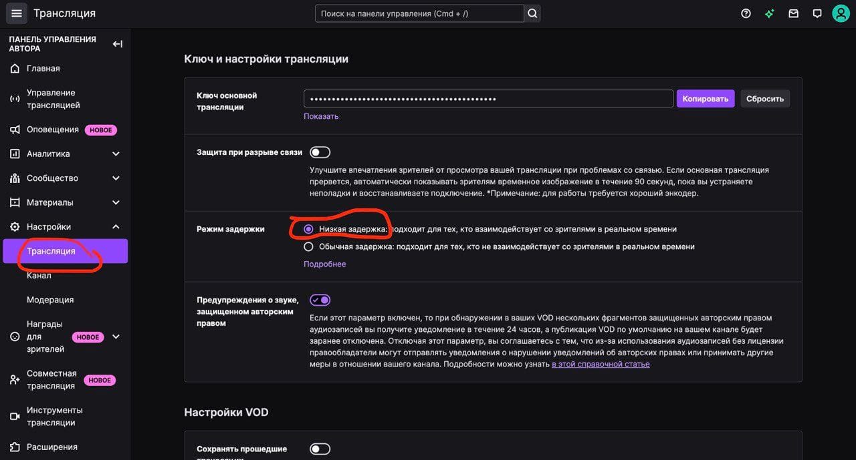
Task: Open the help question mark icon
Action: (746, 13)
